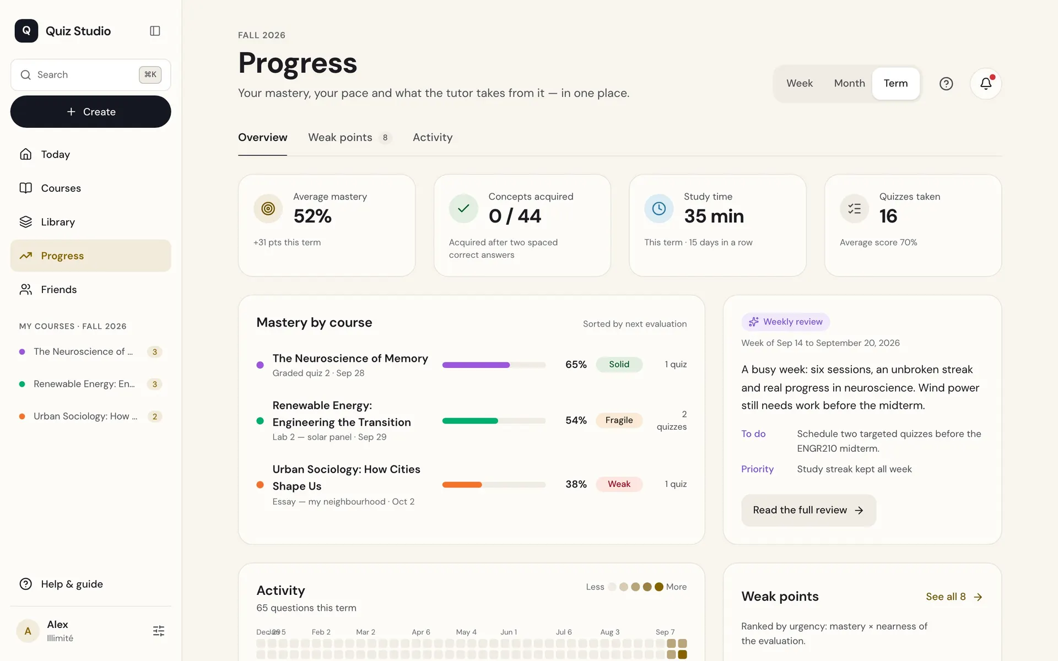Image resolution: width=1058 pixels, height=661 pixels.
Task: Click the arrow on Read the full review
Action: (859, 511)
